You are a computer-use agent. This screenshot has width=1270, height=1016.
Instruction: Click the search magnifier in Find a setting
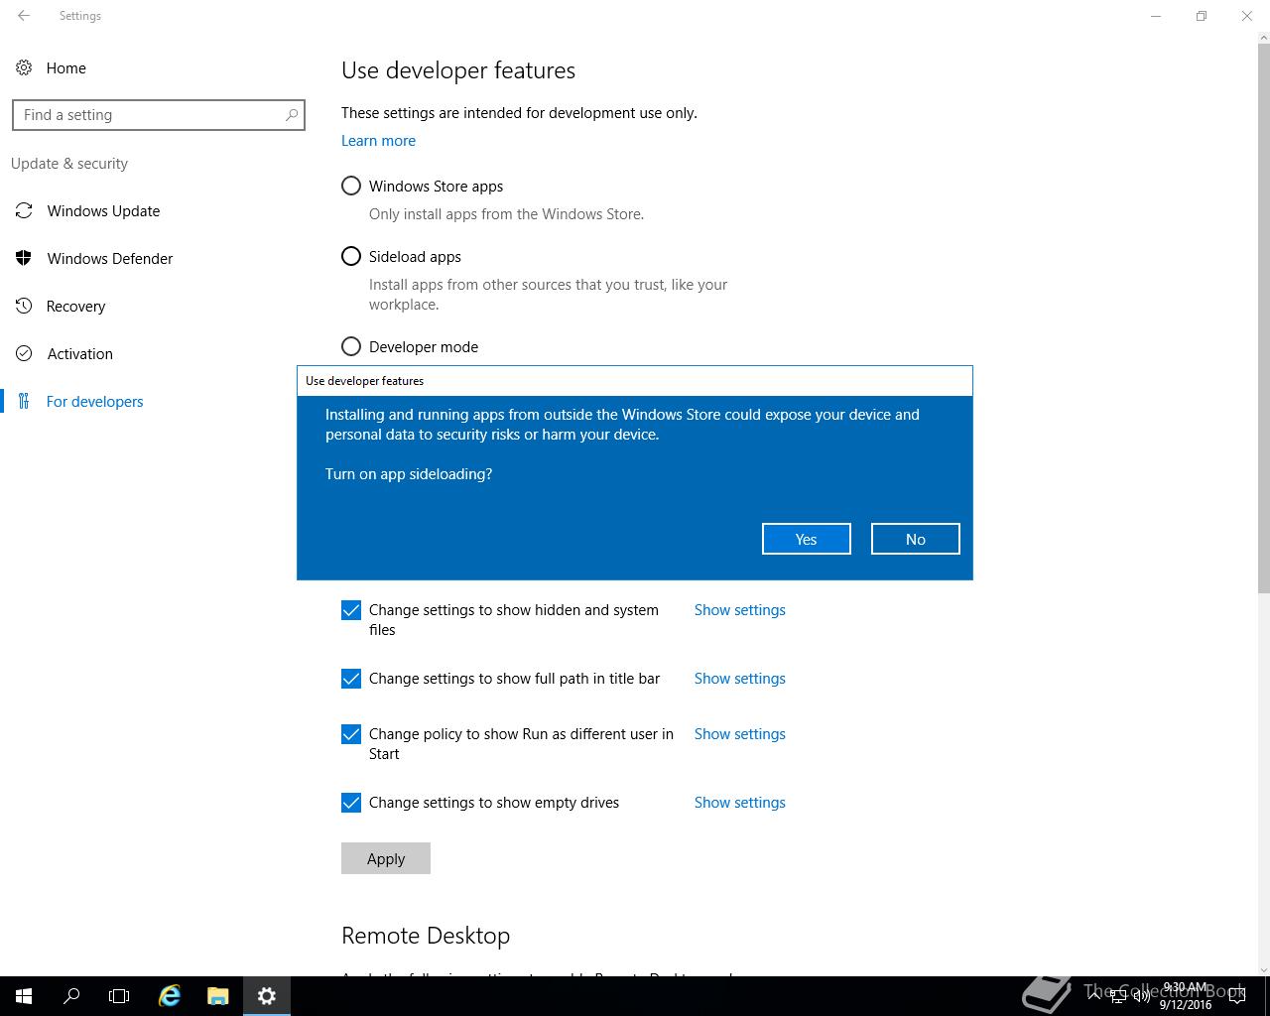click(x=291, y=115)
